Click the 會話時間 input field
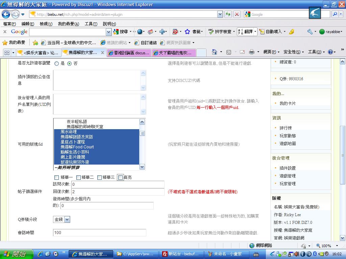Screen dimensions: 346x259 click(100, 233)
